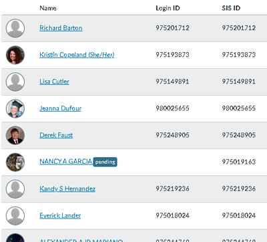Click the SIS ID column header
The image size is (267, 242).
231,8
